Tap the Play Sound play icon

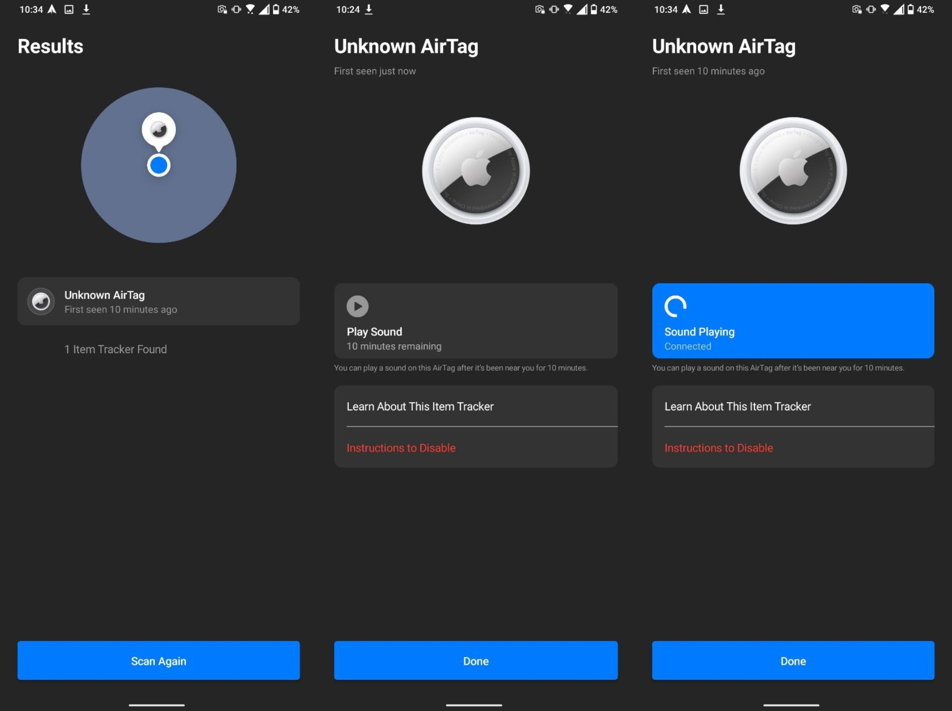(358, 306)
